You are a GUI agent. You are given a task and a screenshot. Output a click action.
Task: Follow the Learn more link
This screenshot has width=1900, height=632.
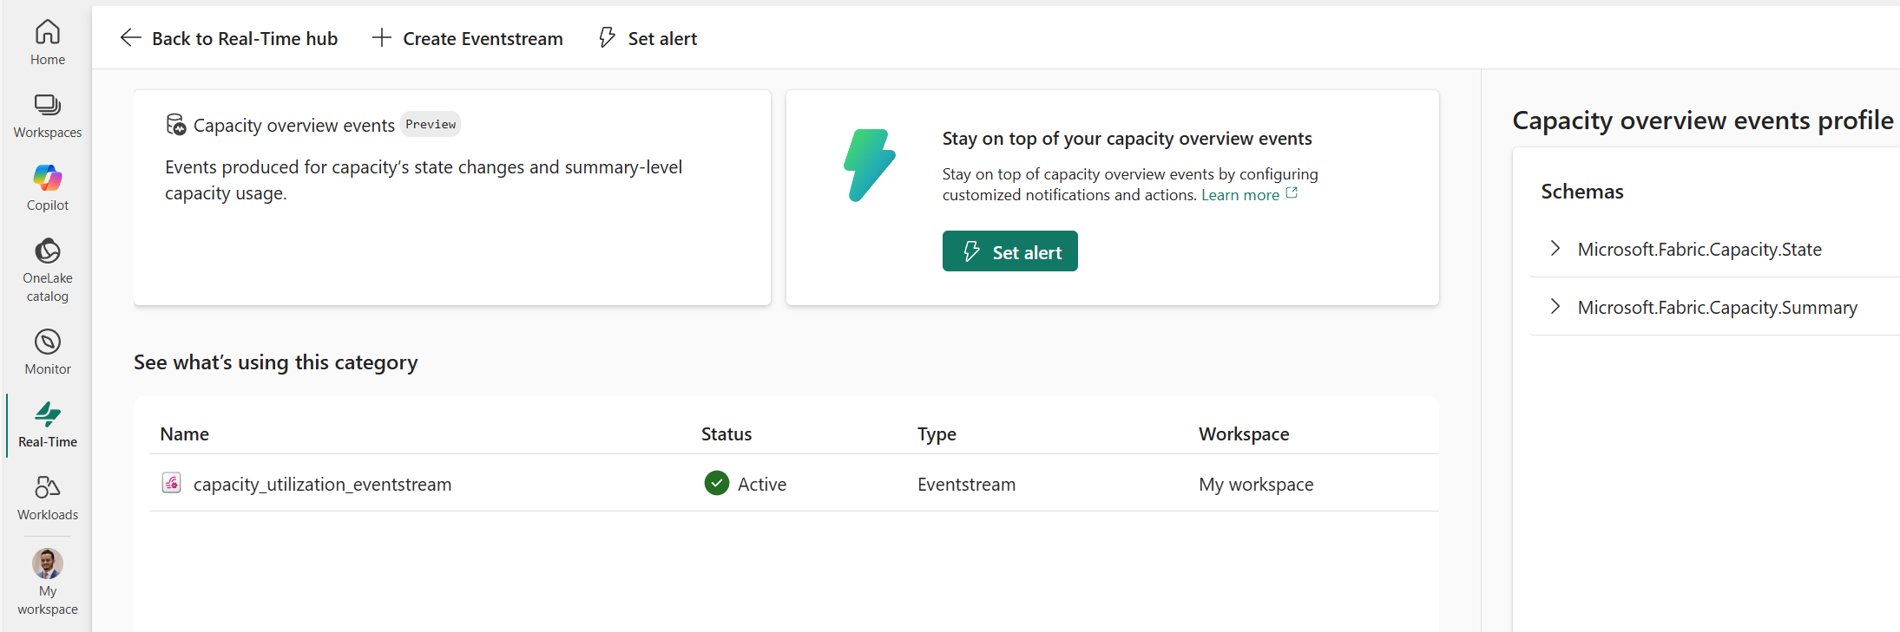[1239, 195]
